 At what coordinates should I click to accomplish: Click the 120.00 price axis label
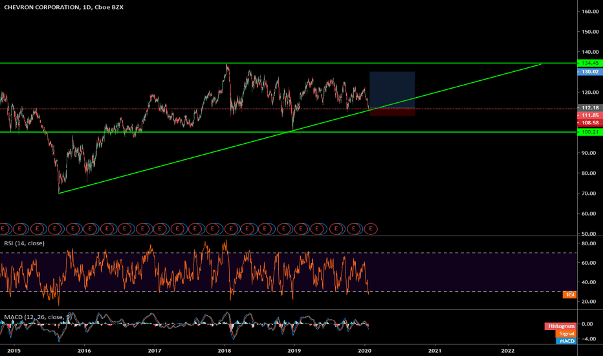(x=590, y=92)
